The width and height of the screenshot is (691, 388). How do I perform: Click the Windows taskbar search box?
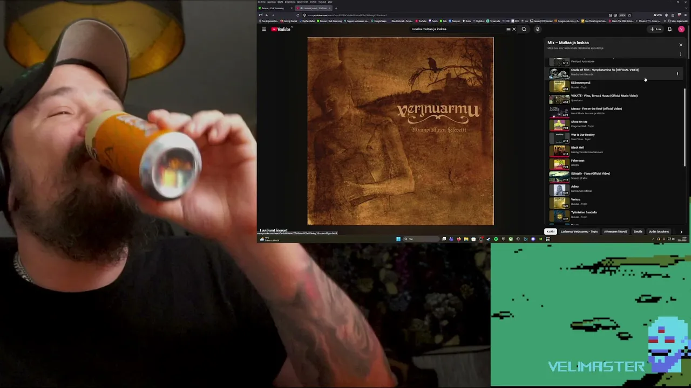pos(422,239)
